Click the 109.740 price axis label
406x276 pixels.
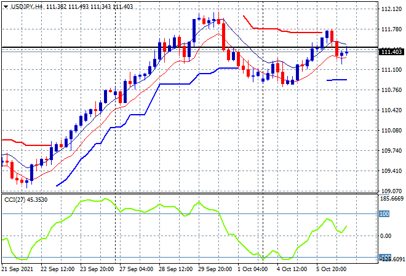pos(391,150)
